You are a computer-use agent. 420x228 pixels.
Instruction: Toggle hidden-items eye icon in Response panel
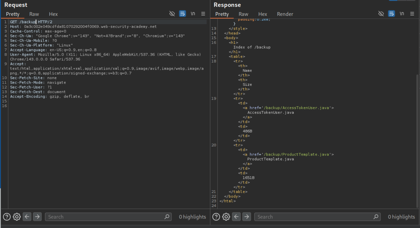pos(381,14)
